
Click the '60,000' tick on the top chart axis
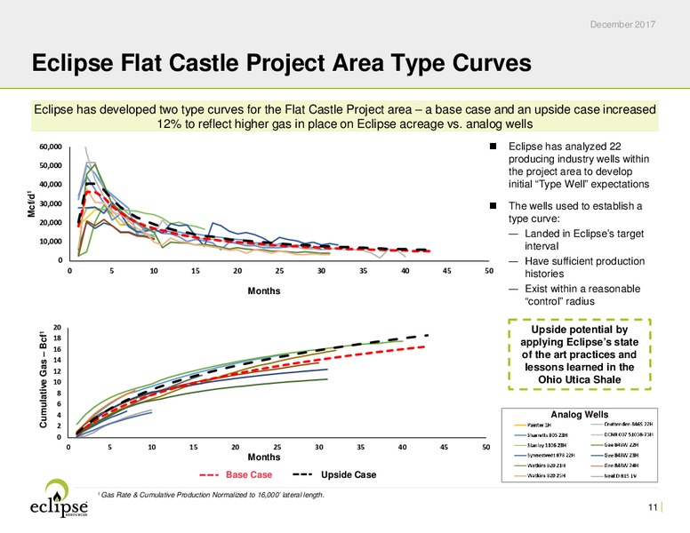[x=51, y=147]
